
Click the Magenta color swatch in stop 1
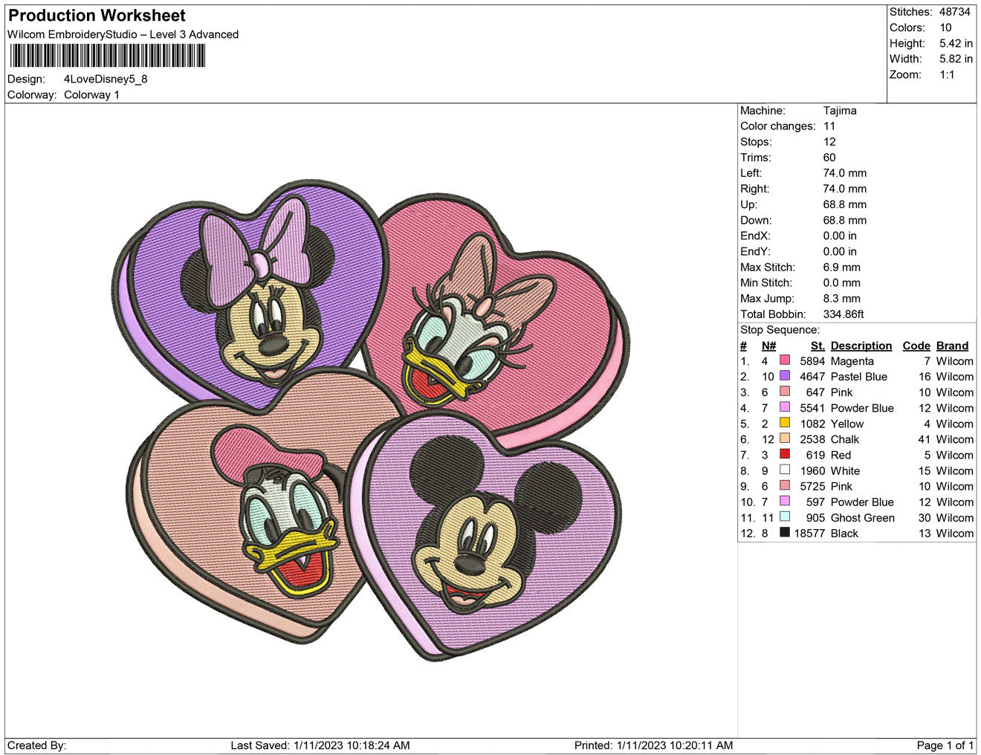(x=784, y=360)
